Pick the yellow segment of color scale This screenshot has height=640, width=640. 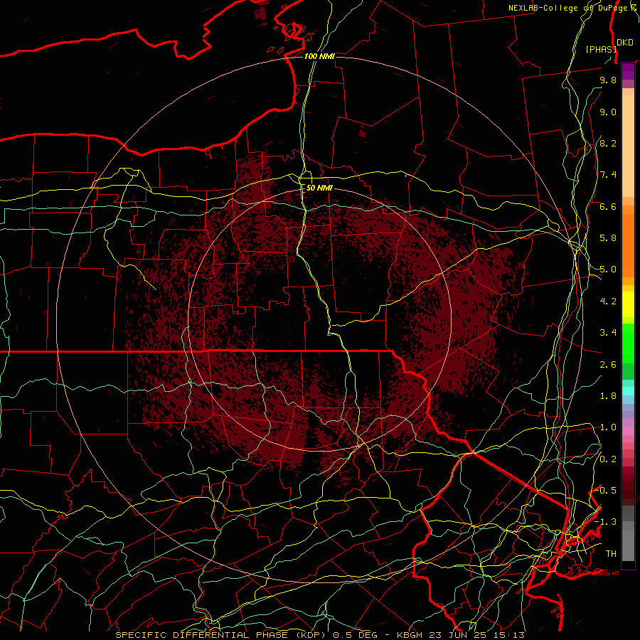[628, 304]
